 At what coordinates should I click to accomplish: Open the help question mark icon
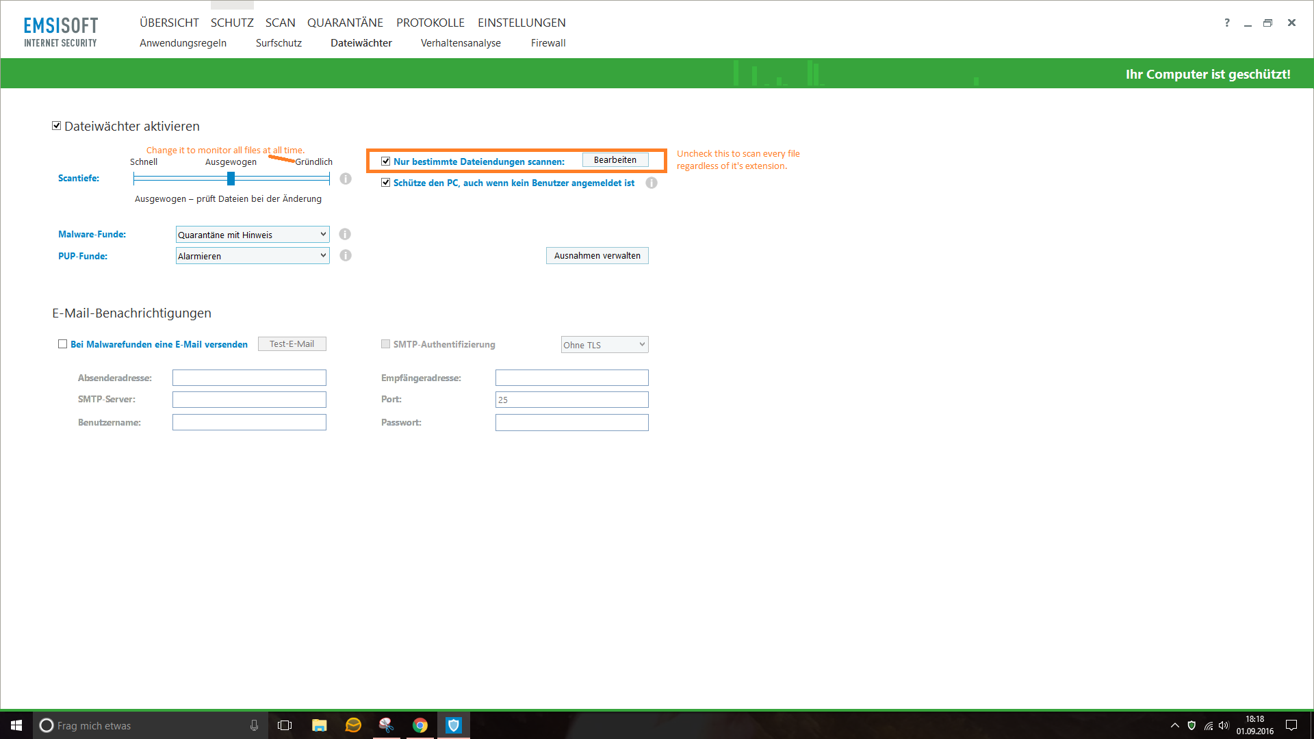pos(1227,23)
